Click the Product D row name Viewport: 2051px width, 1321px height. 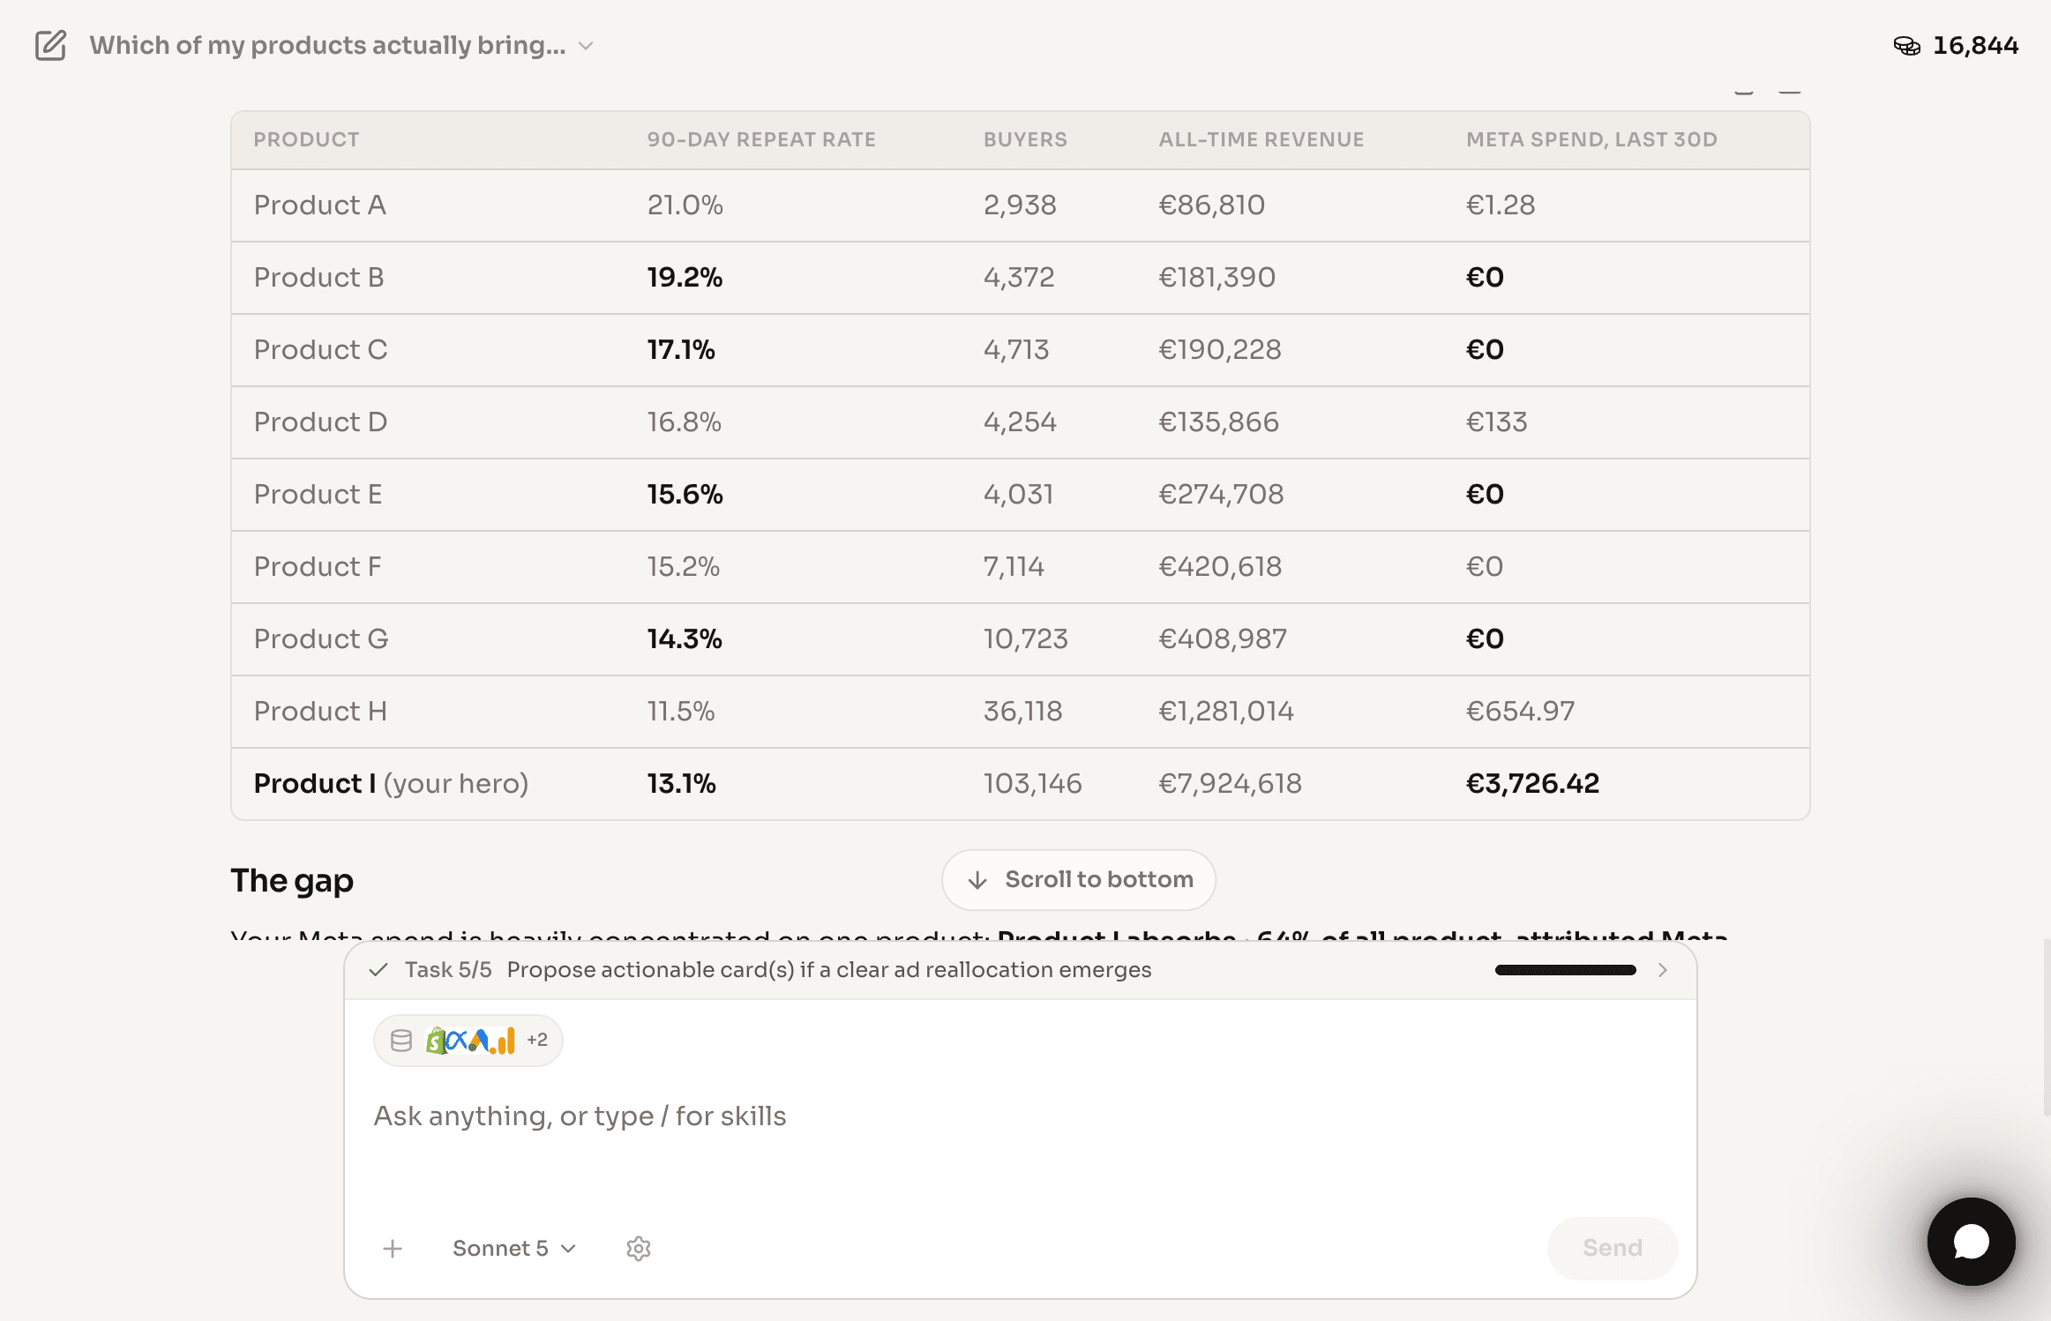click(x=320, y=422)
